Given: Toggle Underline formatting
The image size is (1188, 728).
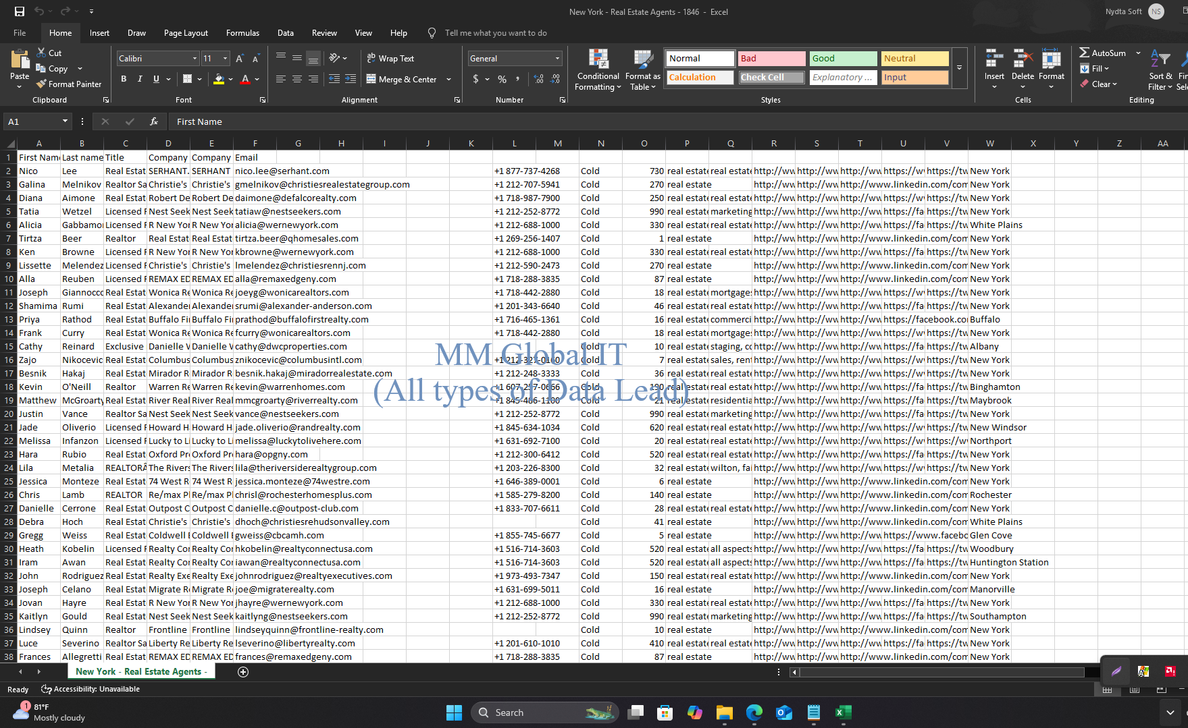Looking at the screenshot, I should (x=156, y=79).
